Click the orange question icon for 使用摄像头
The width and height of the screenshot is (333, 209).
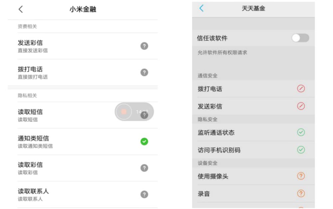tap(301, 176)
